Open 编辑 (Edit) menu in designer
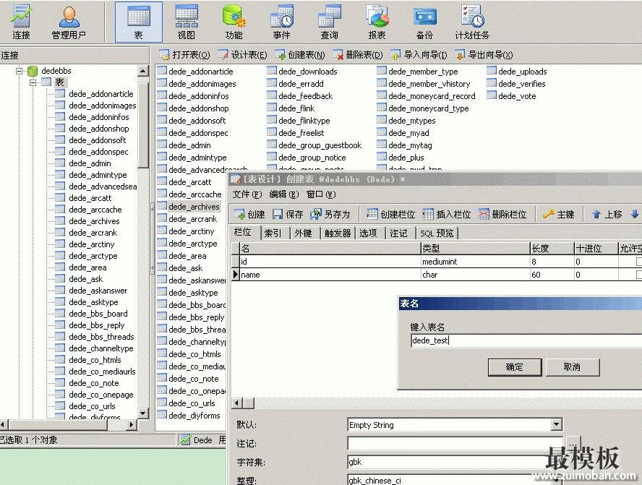642x485 pixels. [283, 194]
